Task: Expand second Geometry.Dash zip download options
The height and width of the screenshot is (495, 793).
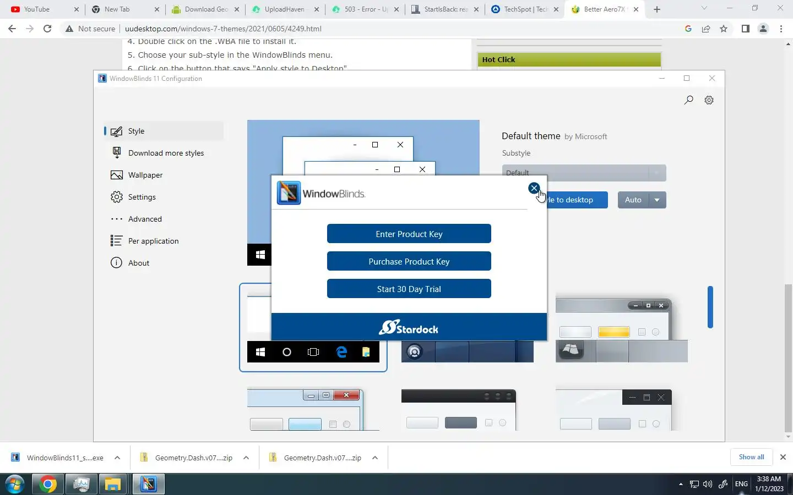Action: pos(375,458)
